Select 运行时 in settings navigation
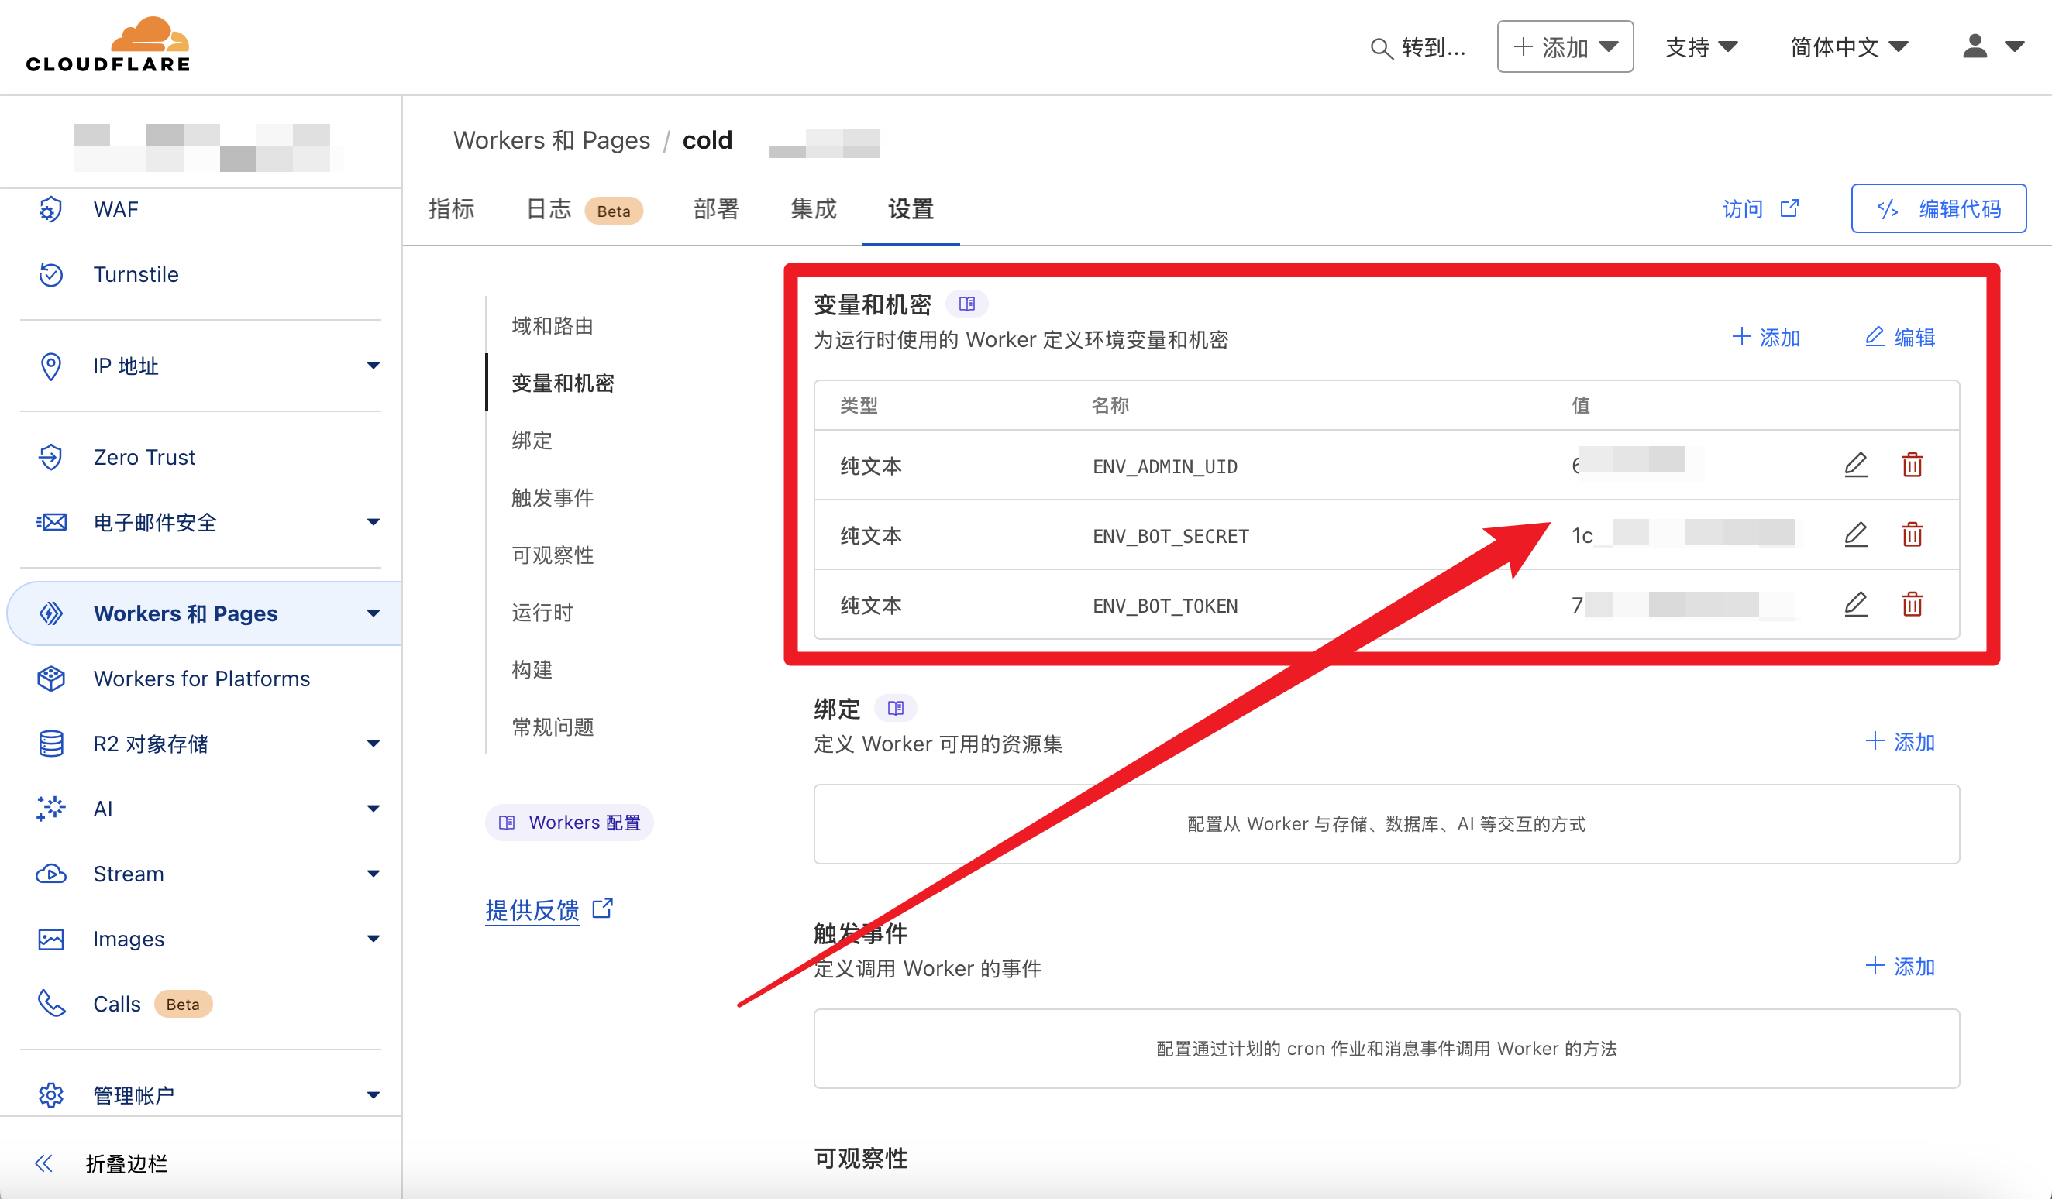The width and height of the screenshot is (2052, 1199). [x=542, y=612]
